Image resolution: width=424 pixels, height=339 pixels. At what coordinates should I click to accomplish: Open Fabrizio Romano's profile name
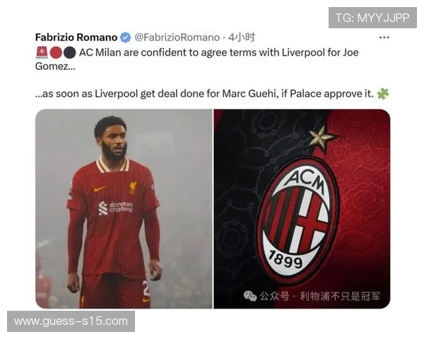(x=76, y=37)
